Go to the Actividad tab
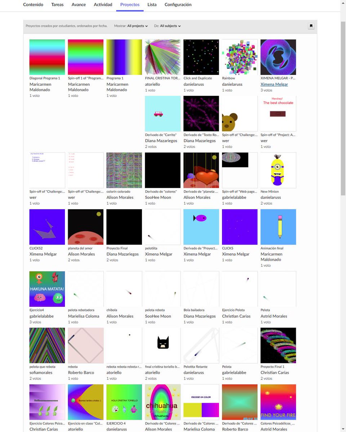Image resolution: width=346 pixels, height=432 pixels. (x=103, y=5)
